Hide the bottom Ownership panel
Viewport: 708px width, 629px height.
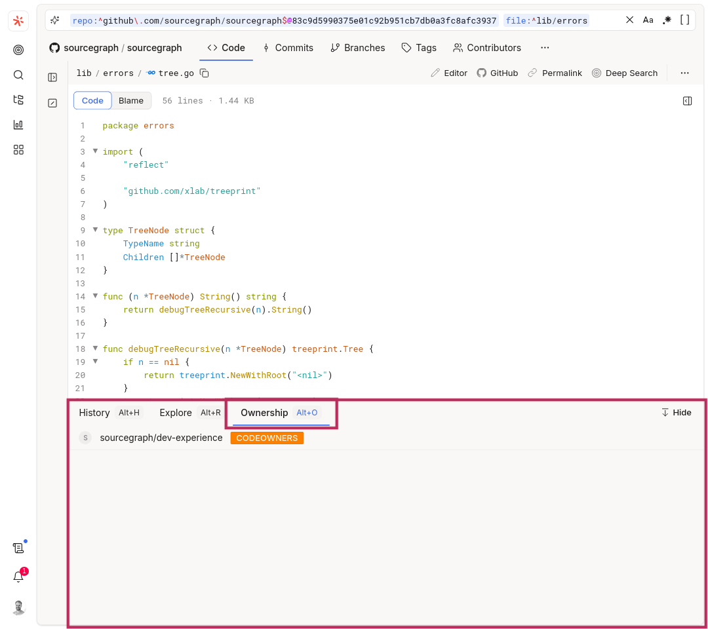pos(676,413)
